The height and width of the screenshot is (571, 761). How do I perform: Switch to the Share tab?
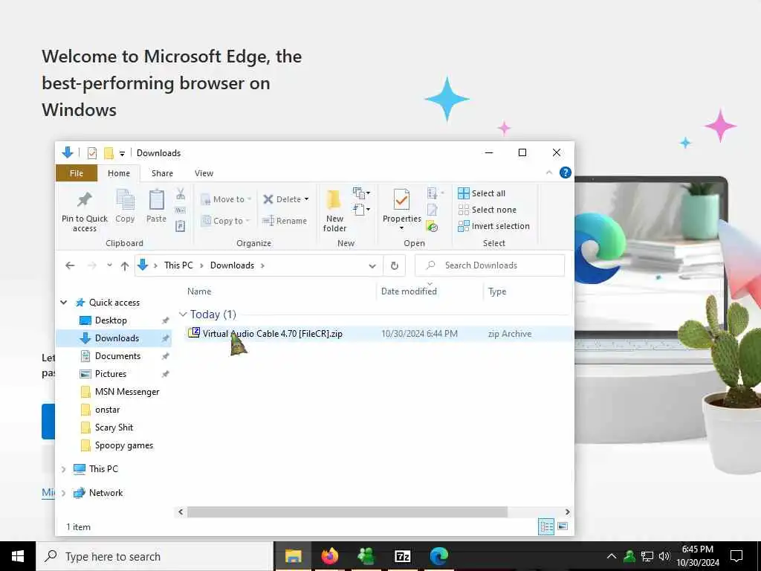coord(162,173)
